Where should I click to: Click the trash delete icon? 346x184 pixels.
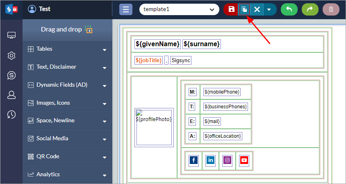pos(331,9)
